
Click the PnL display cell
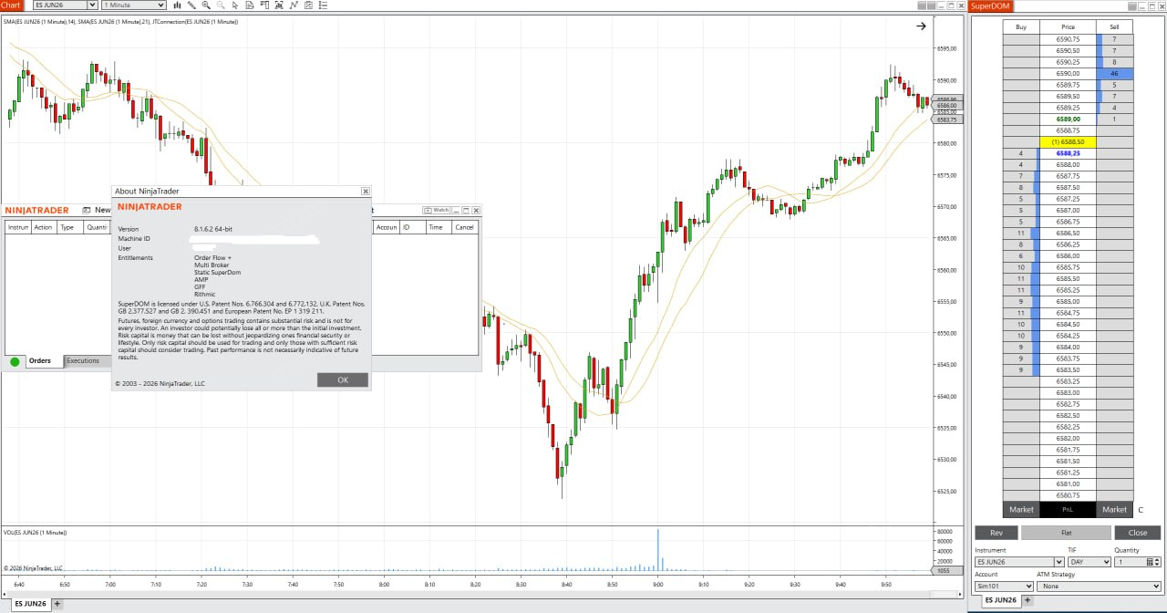1068,510
